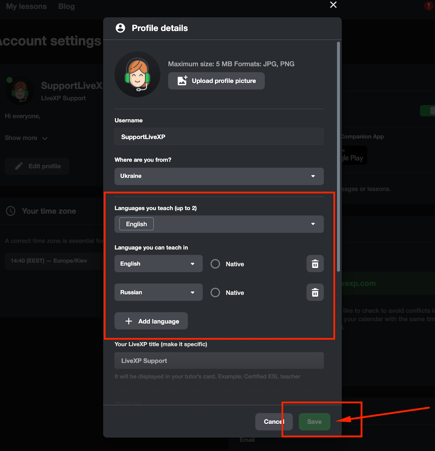Click the plus icon for Add language

(128, 321)
